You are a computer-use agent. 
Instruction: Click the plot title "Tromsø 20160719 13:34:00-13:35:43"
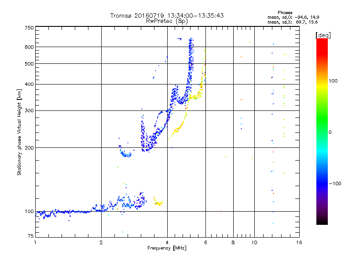[x=167, y=15]
